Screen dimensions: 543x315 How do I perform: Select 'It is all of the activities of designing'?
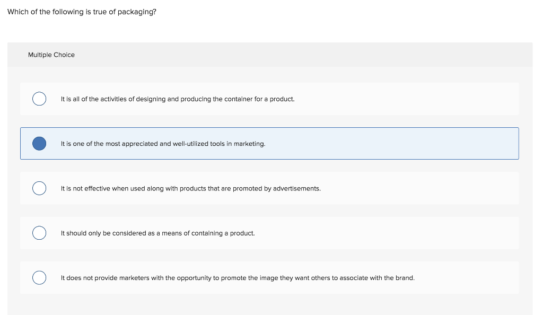[x=178, y=99]
